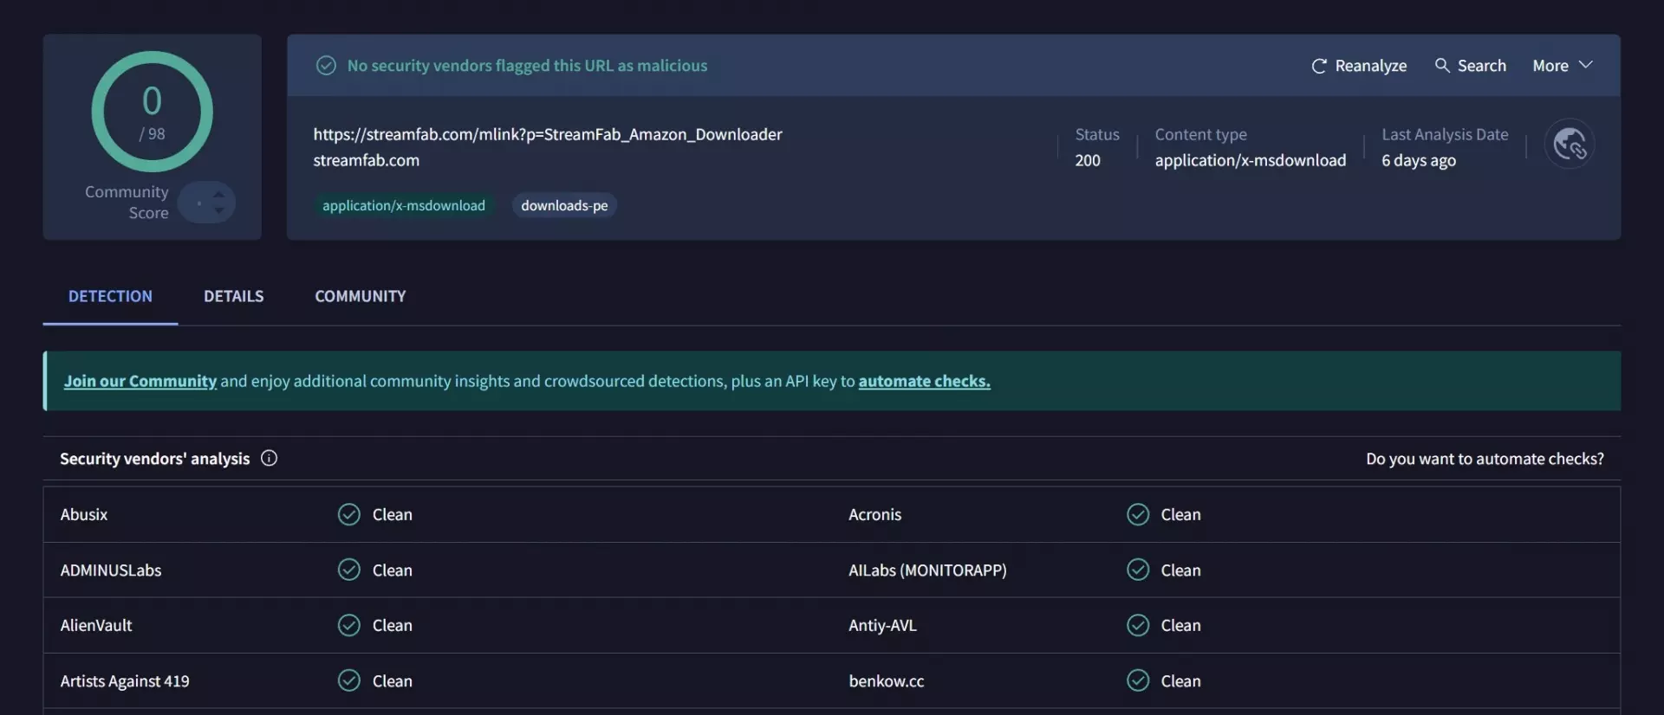Click the Reanalyze refresh icon
The height and width of the screenshot is (715, 1664).
[1319, 66]
